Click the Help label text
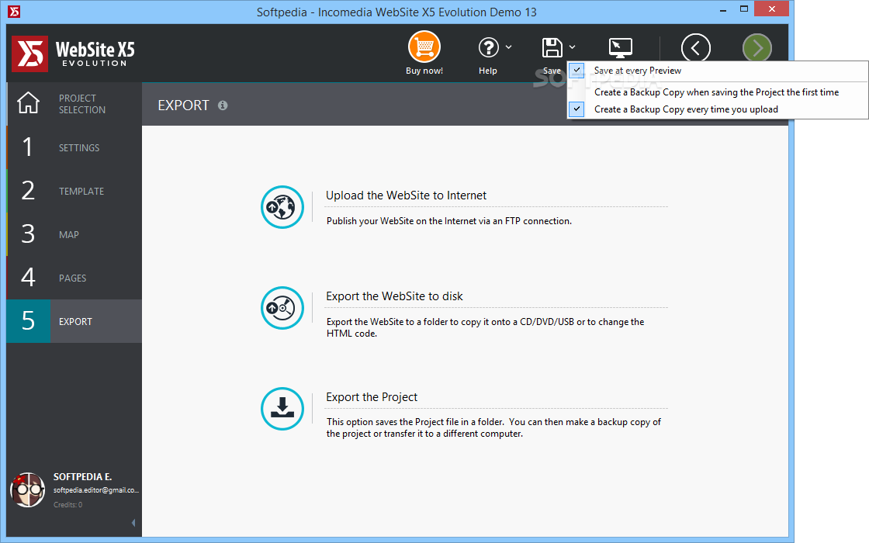This screenshot has width=869, height=543. click(x=488, y=71)
